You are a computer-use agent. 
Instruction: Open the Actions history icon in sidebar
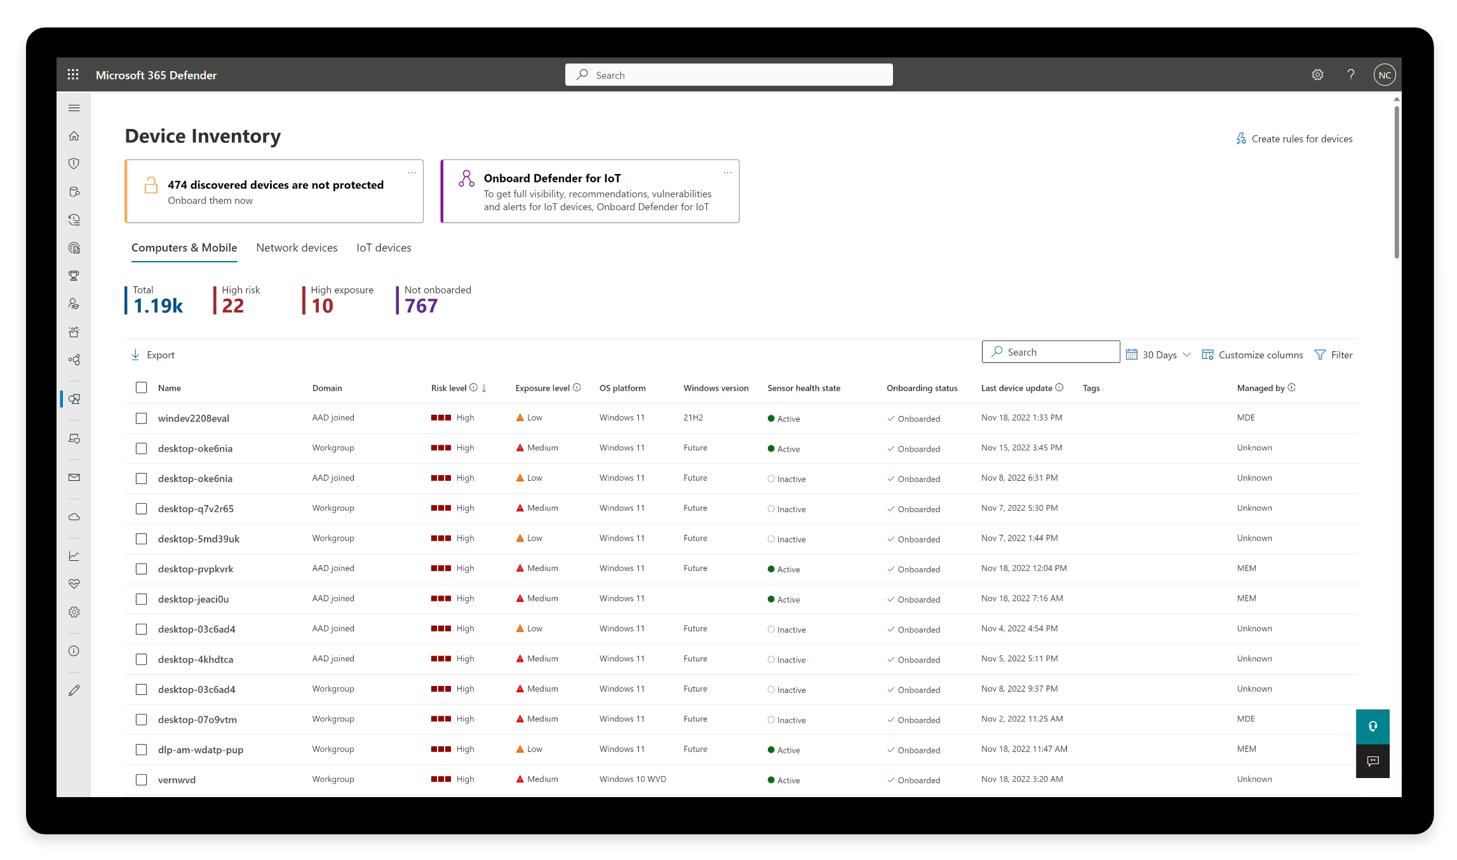[x=74, y=220]
